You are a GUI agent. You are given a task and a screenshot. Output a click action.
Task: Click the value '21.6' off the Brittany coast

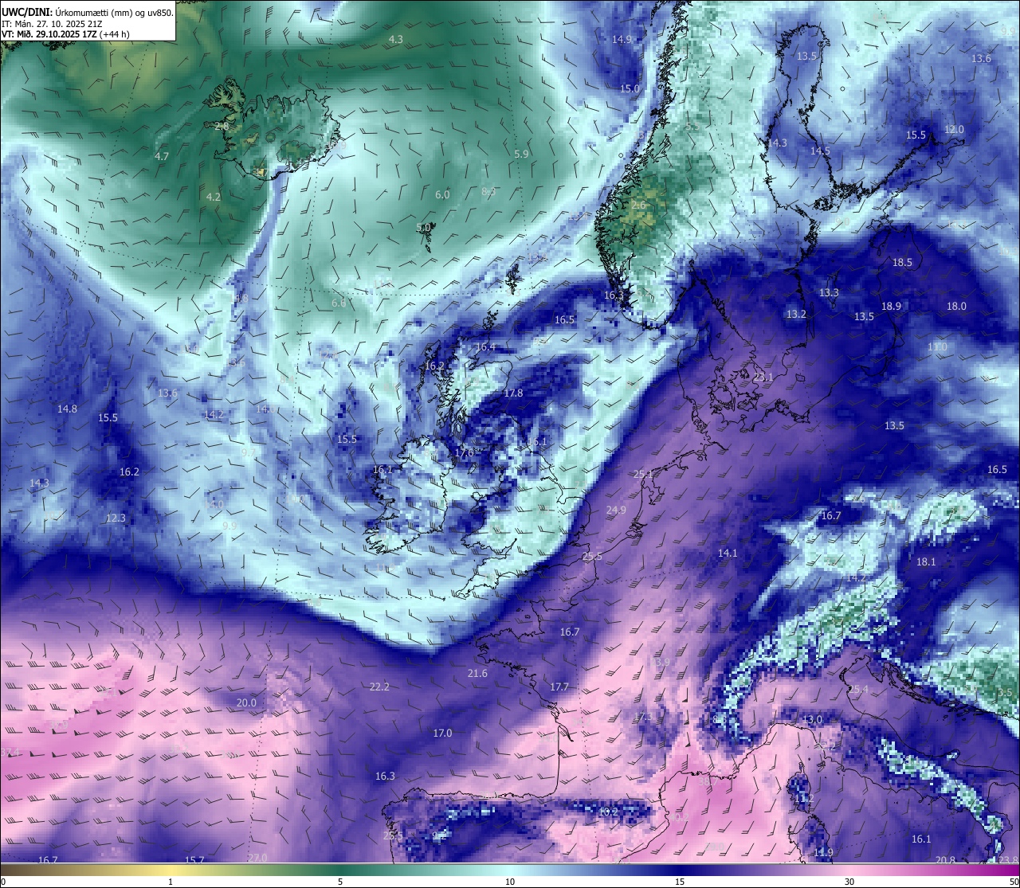(x=477, y=674)
